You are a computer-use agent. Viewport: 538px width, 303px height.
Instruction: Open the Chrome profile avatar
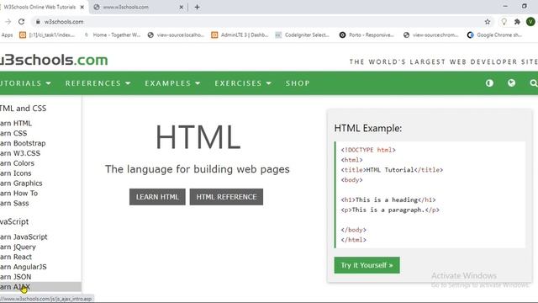coord(530,22)
